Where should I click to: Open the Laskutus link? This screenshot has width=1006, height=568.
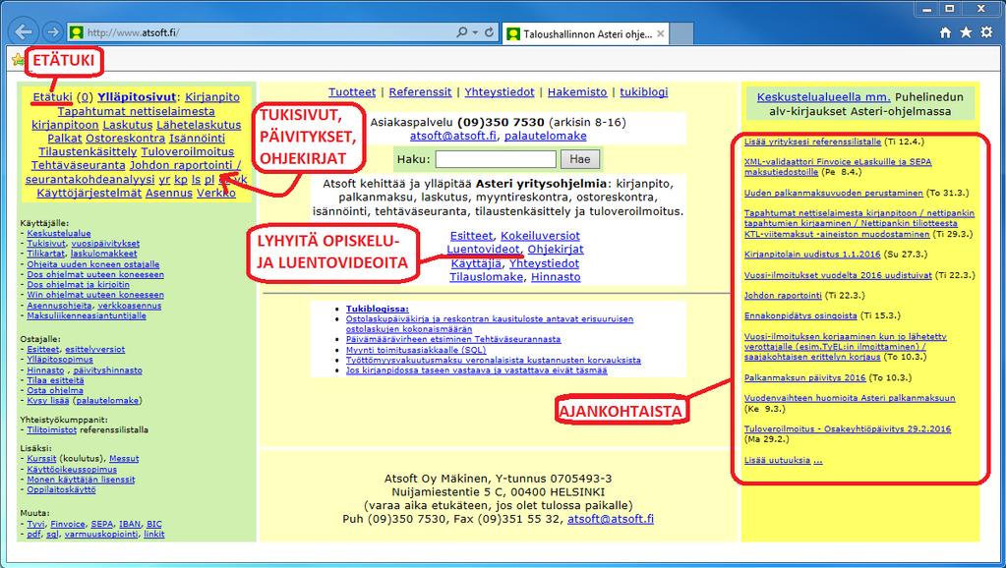click(128, 125)
